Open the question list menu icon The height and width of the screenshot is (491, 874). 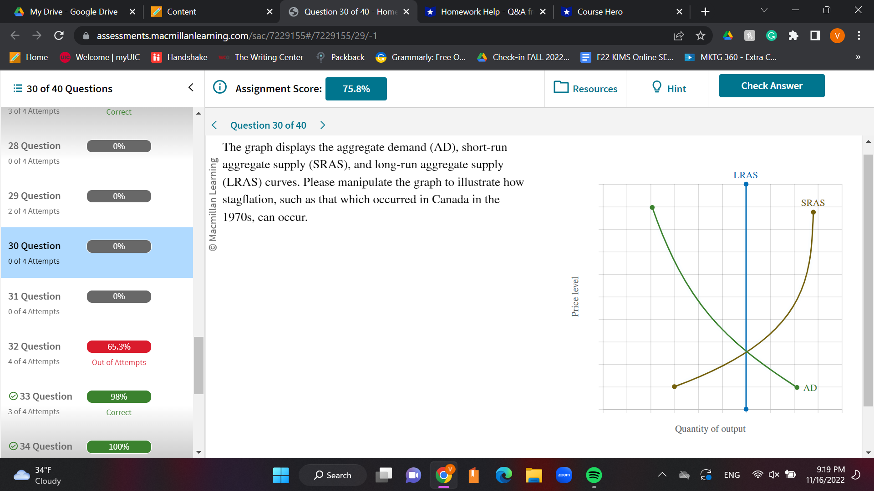(17, 88)
